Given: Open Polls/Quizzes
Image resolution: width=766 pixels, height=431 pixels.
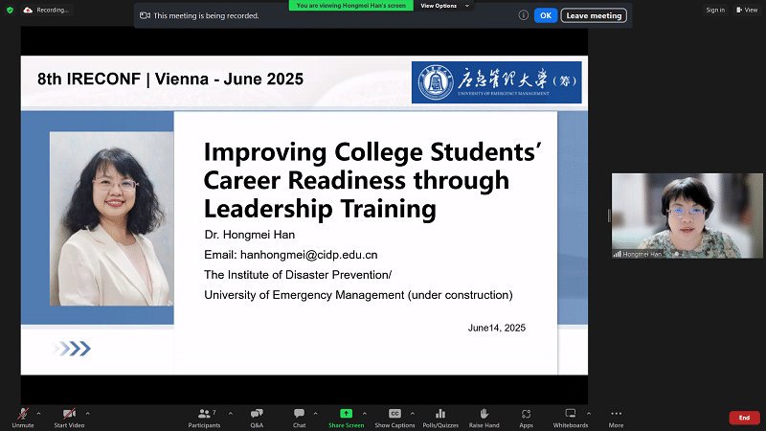Looking at the screenshot, I should tap(440, 416).
